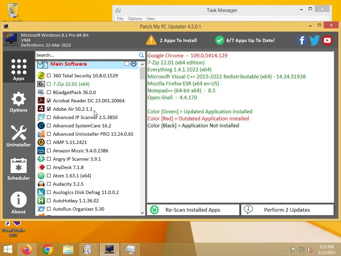341x256 pixels.
Task: Open Patch My PC YouTube channel
Action: click(x=327, y=40)
